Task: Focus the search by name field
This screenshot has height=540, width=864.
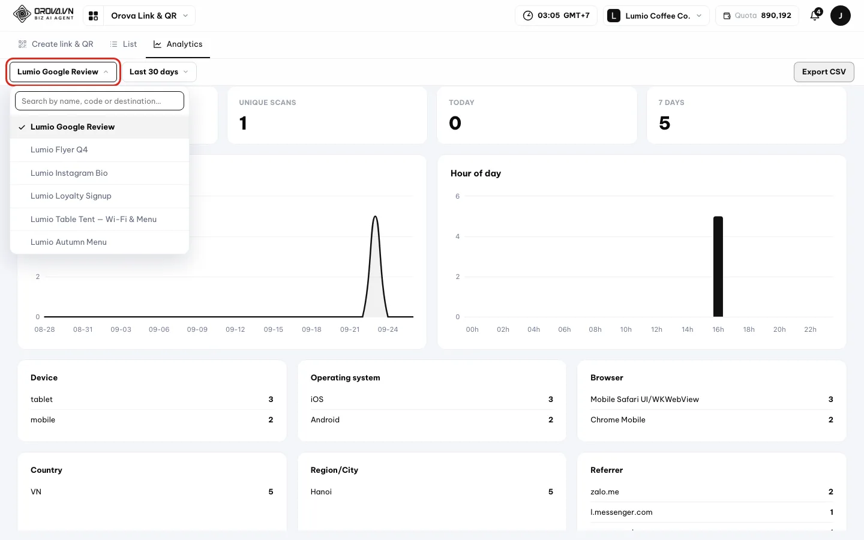Action: click(100, 101)
